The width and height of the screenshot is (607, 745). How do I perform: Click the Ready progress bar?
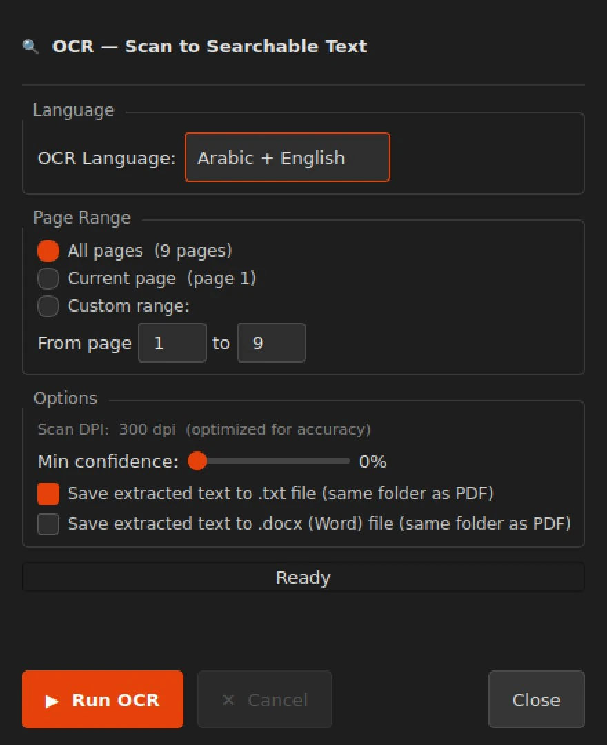[x=303, y=577]
